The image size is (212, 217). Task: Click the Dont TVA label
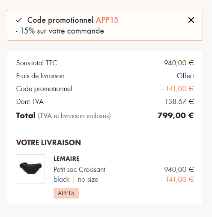coord(30,101)
